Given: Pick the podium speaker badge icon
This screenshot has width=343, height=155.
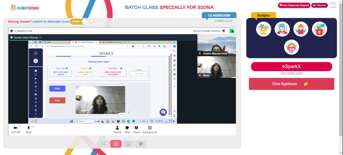Looking at the screenshot, I should point(319,29).
